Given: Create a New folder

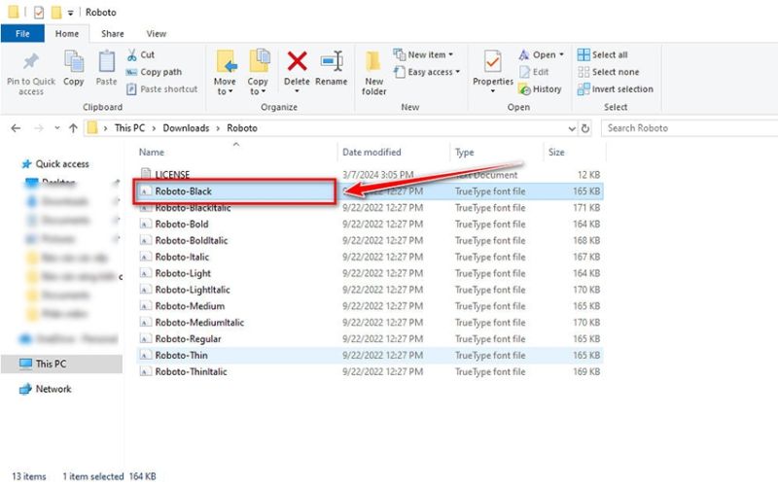Looking at the screenshot, I should pos(373,72).
